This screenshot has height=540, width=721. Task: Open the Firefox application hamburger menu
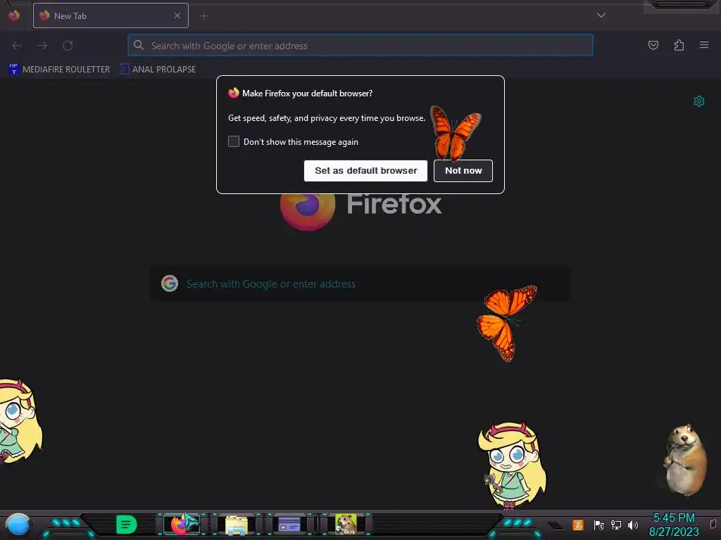tap(704, 45)
